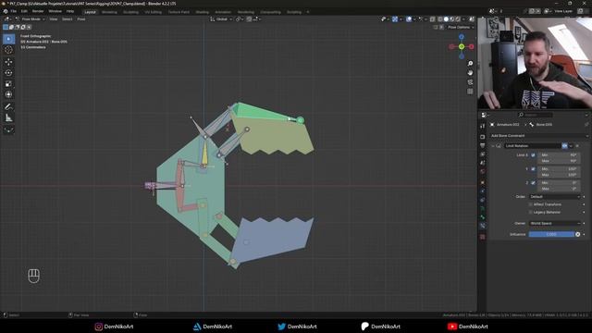Open the viewport Pose menu

click(81, 18)
